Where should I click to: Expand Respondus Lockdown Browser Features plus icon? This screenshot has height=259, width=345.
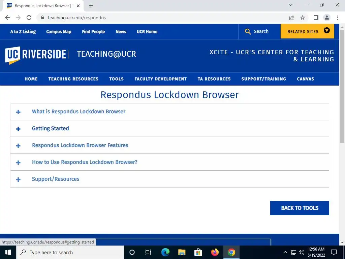coord(18,146)
